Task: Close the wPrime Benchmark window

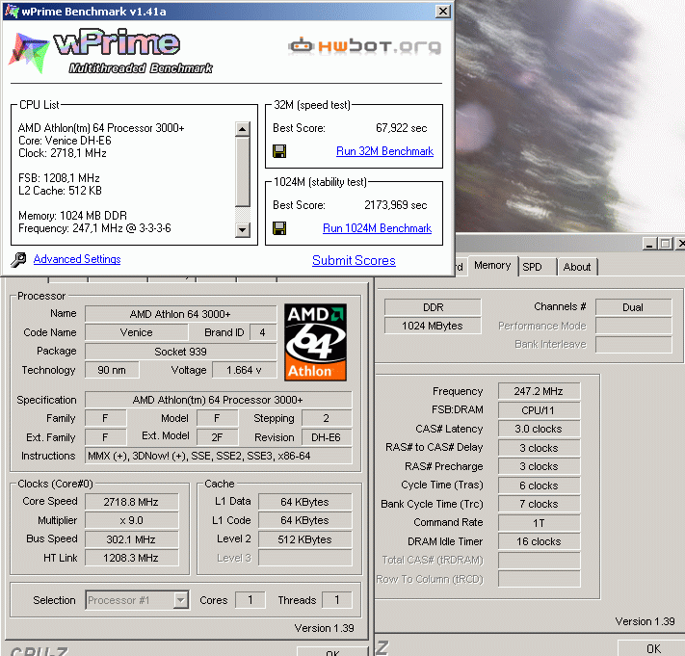Action: tap(443, 11)
